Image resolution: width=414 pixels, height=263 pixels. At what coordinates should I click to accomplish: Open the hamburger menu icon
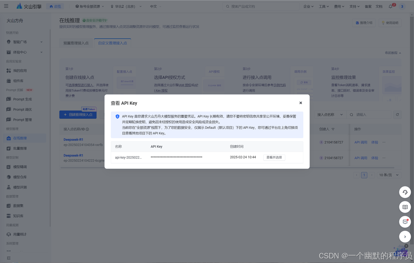[6, 6]
